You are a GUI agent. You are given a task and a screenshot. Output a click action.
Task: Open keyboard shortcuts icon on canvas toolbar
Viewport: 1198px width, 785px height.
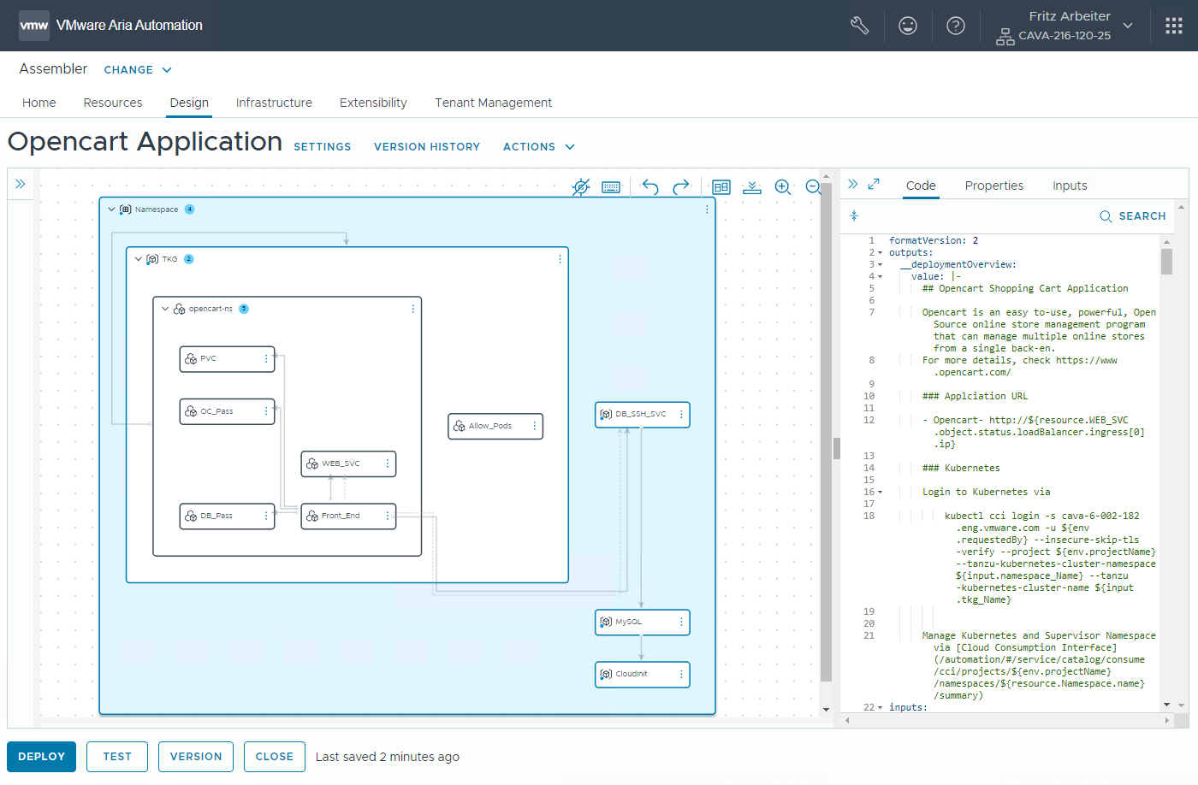[x=611, y=187]
